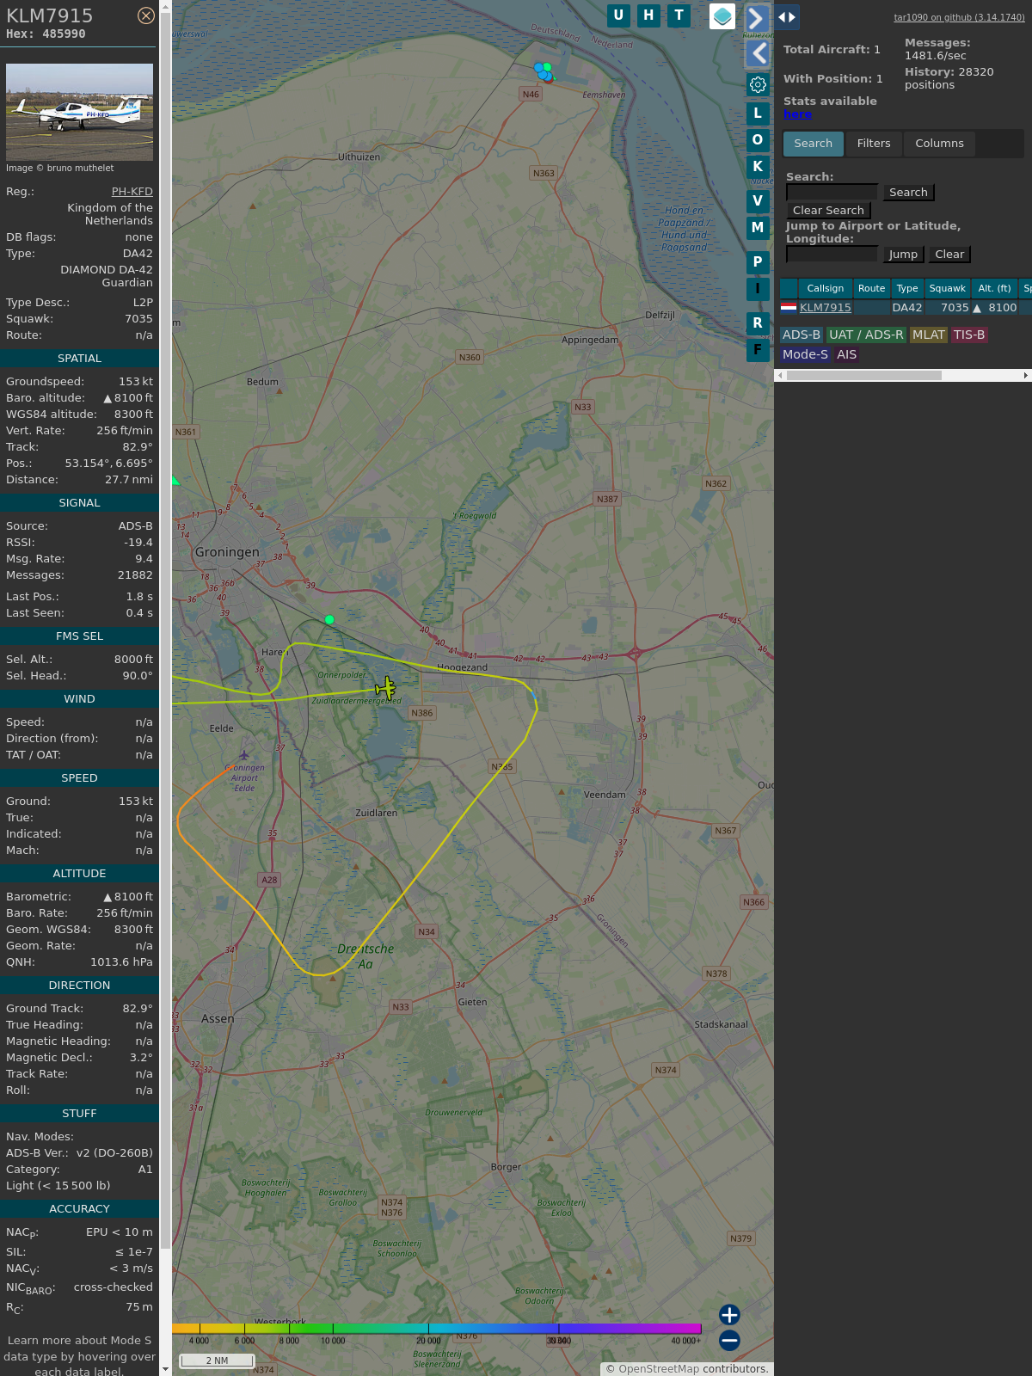The width and height of the screenshot is (1032, 1376).
Task: Click the altitude color legend bar
Action: [x=437, y=1329]
